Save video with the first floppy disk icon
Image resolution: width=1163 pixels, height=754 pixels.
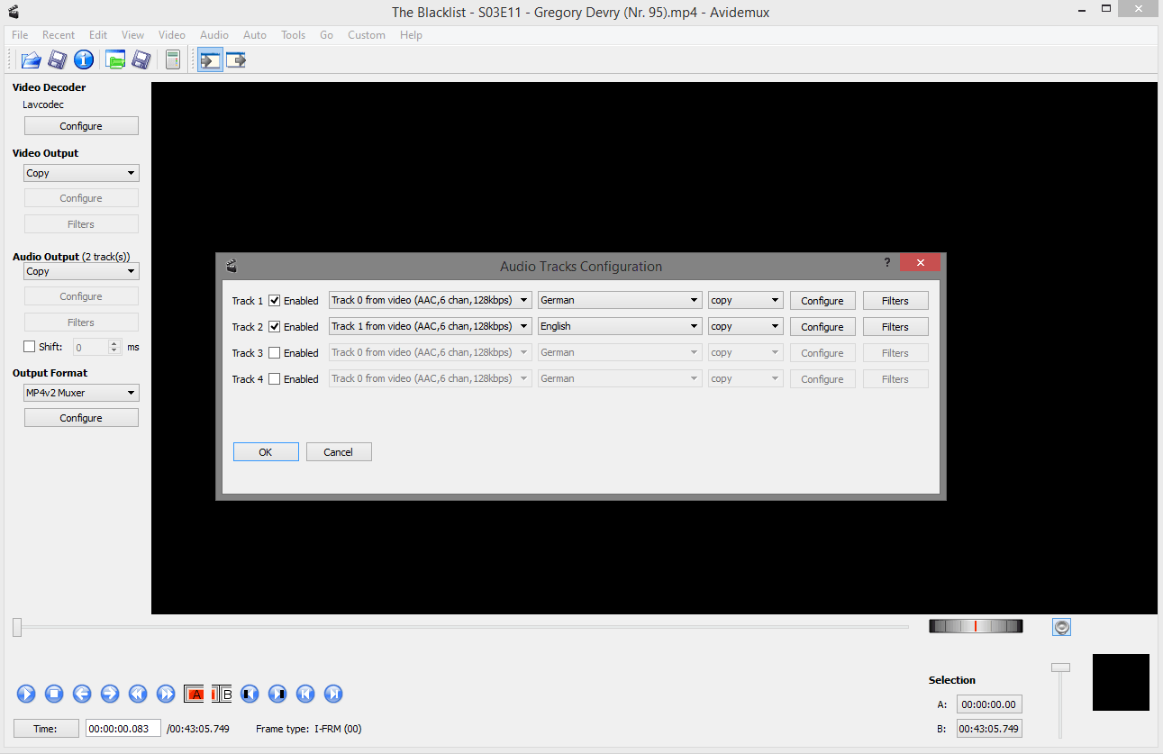coord(58,60)
